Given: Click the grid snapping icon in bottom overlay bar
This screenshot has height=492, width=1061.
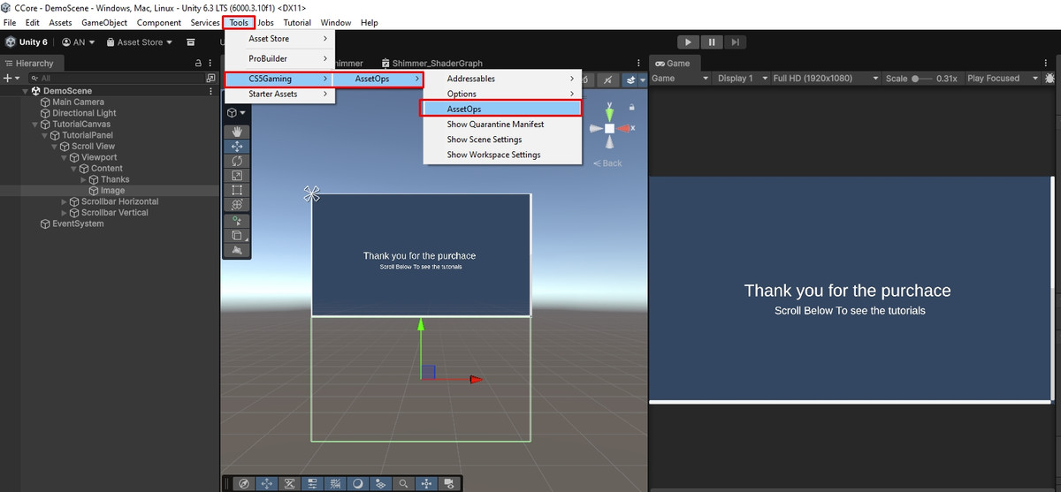Looking at the screenshot, I should pyautogui.click(x=334, y=483).
